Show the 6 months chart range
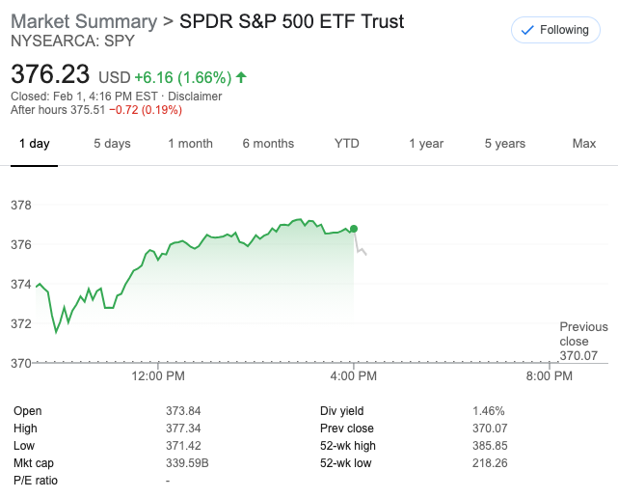This screenshot has height=498, width=618. tap(268, 144)
